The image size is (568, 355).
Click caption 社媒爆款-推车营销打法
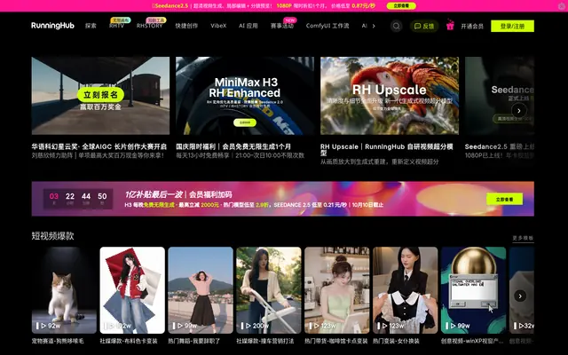(265, 341)
